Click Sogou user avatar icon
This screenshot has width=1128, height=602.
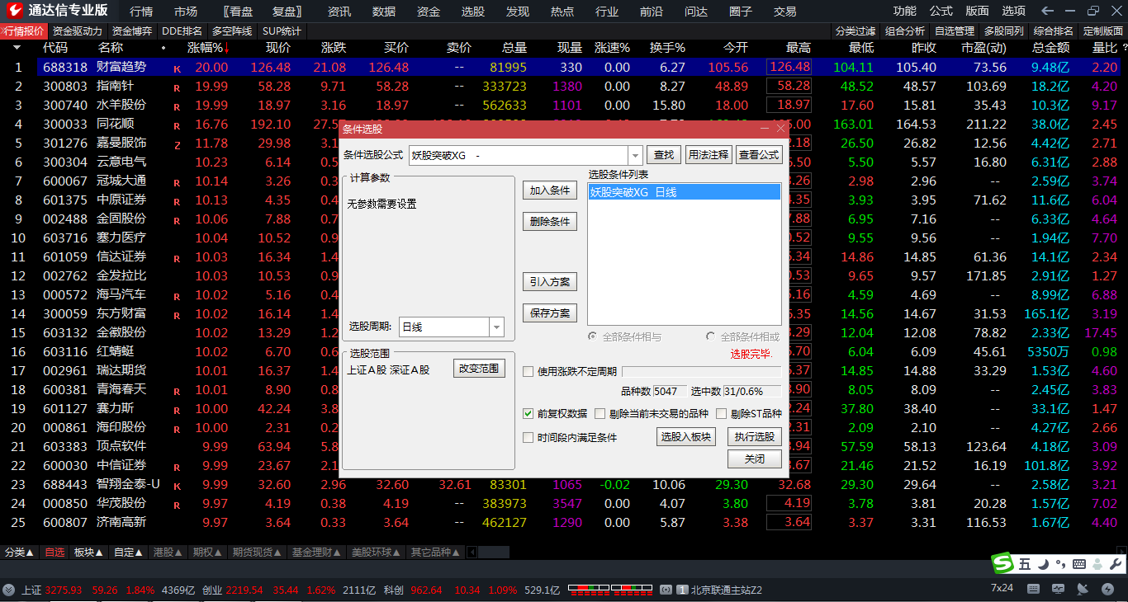pos(1097,564)
